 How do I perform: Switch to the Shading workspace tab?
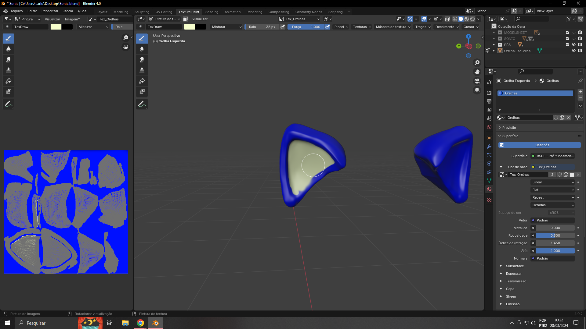tap(212, 12)
